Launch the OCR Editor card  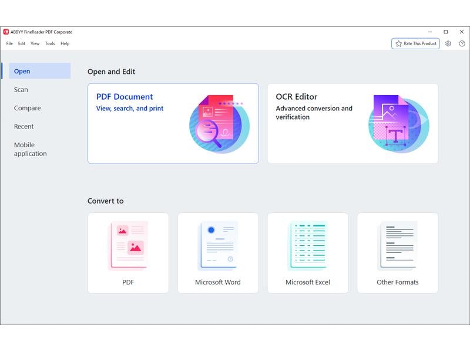[352, 124]
